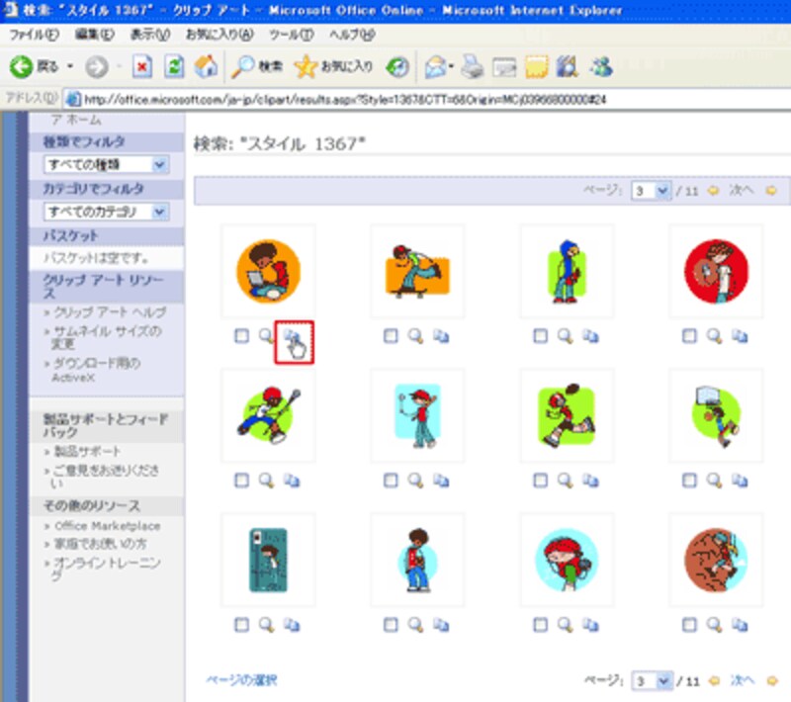The image size is (791, 702).
Task: Click the オンライン トレーニング link
Action: (x=106, y=569)
